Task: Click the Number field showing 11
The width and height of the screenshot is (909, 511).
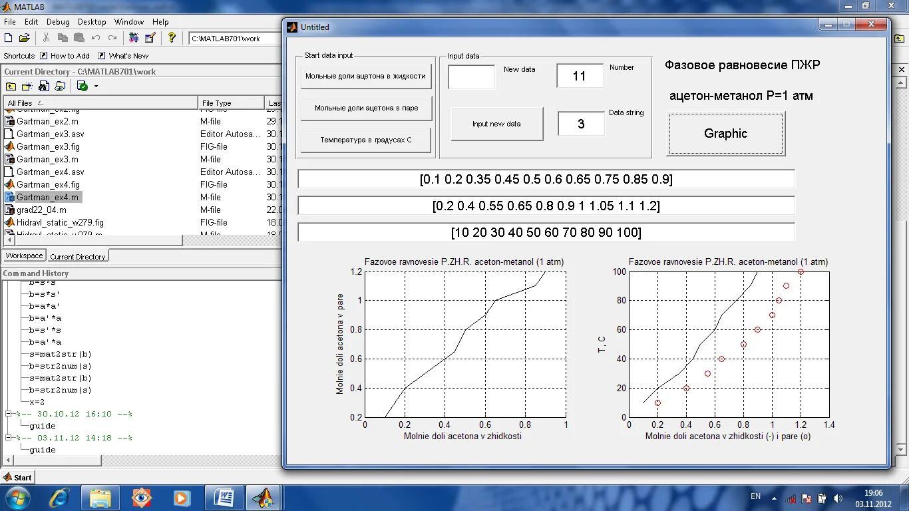Action: [580, 76]
